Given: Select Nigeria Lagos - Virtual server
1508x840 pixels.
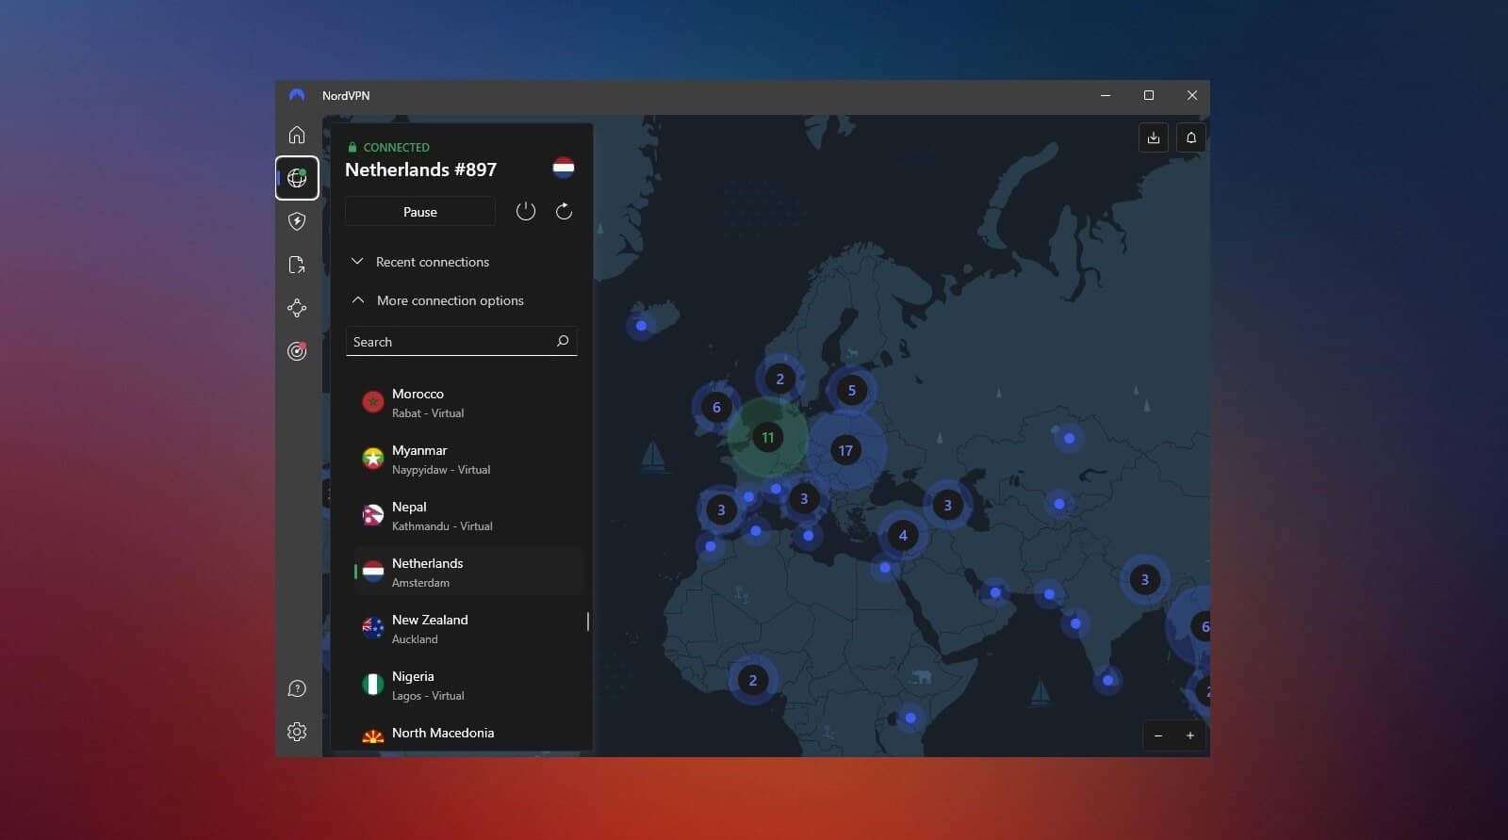Looking at the screenshot, I should [468, 685].
